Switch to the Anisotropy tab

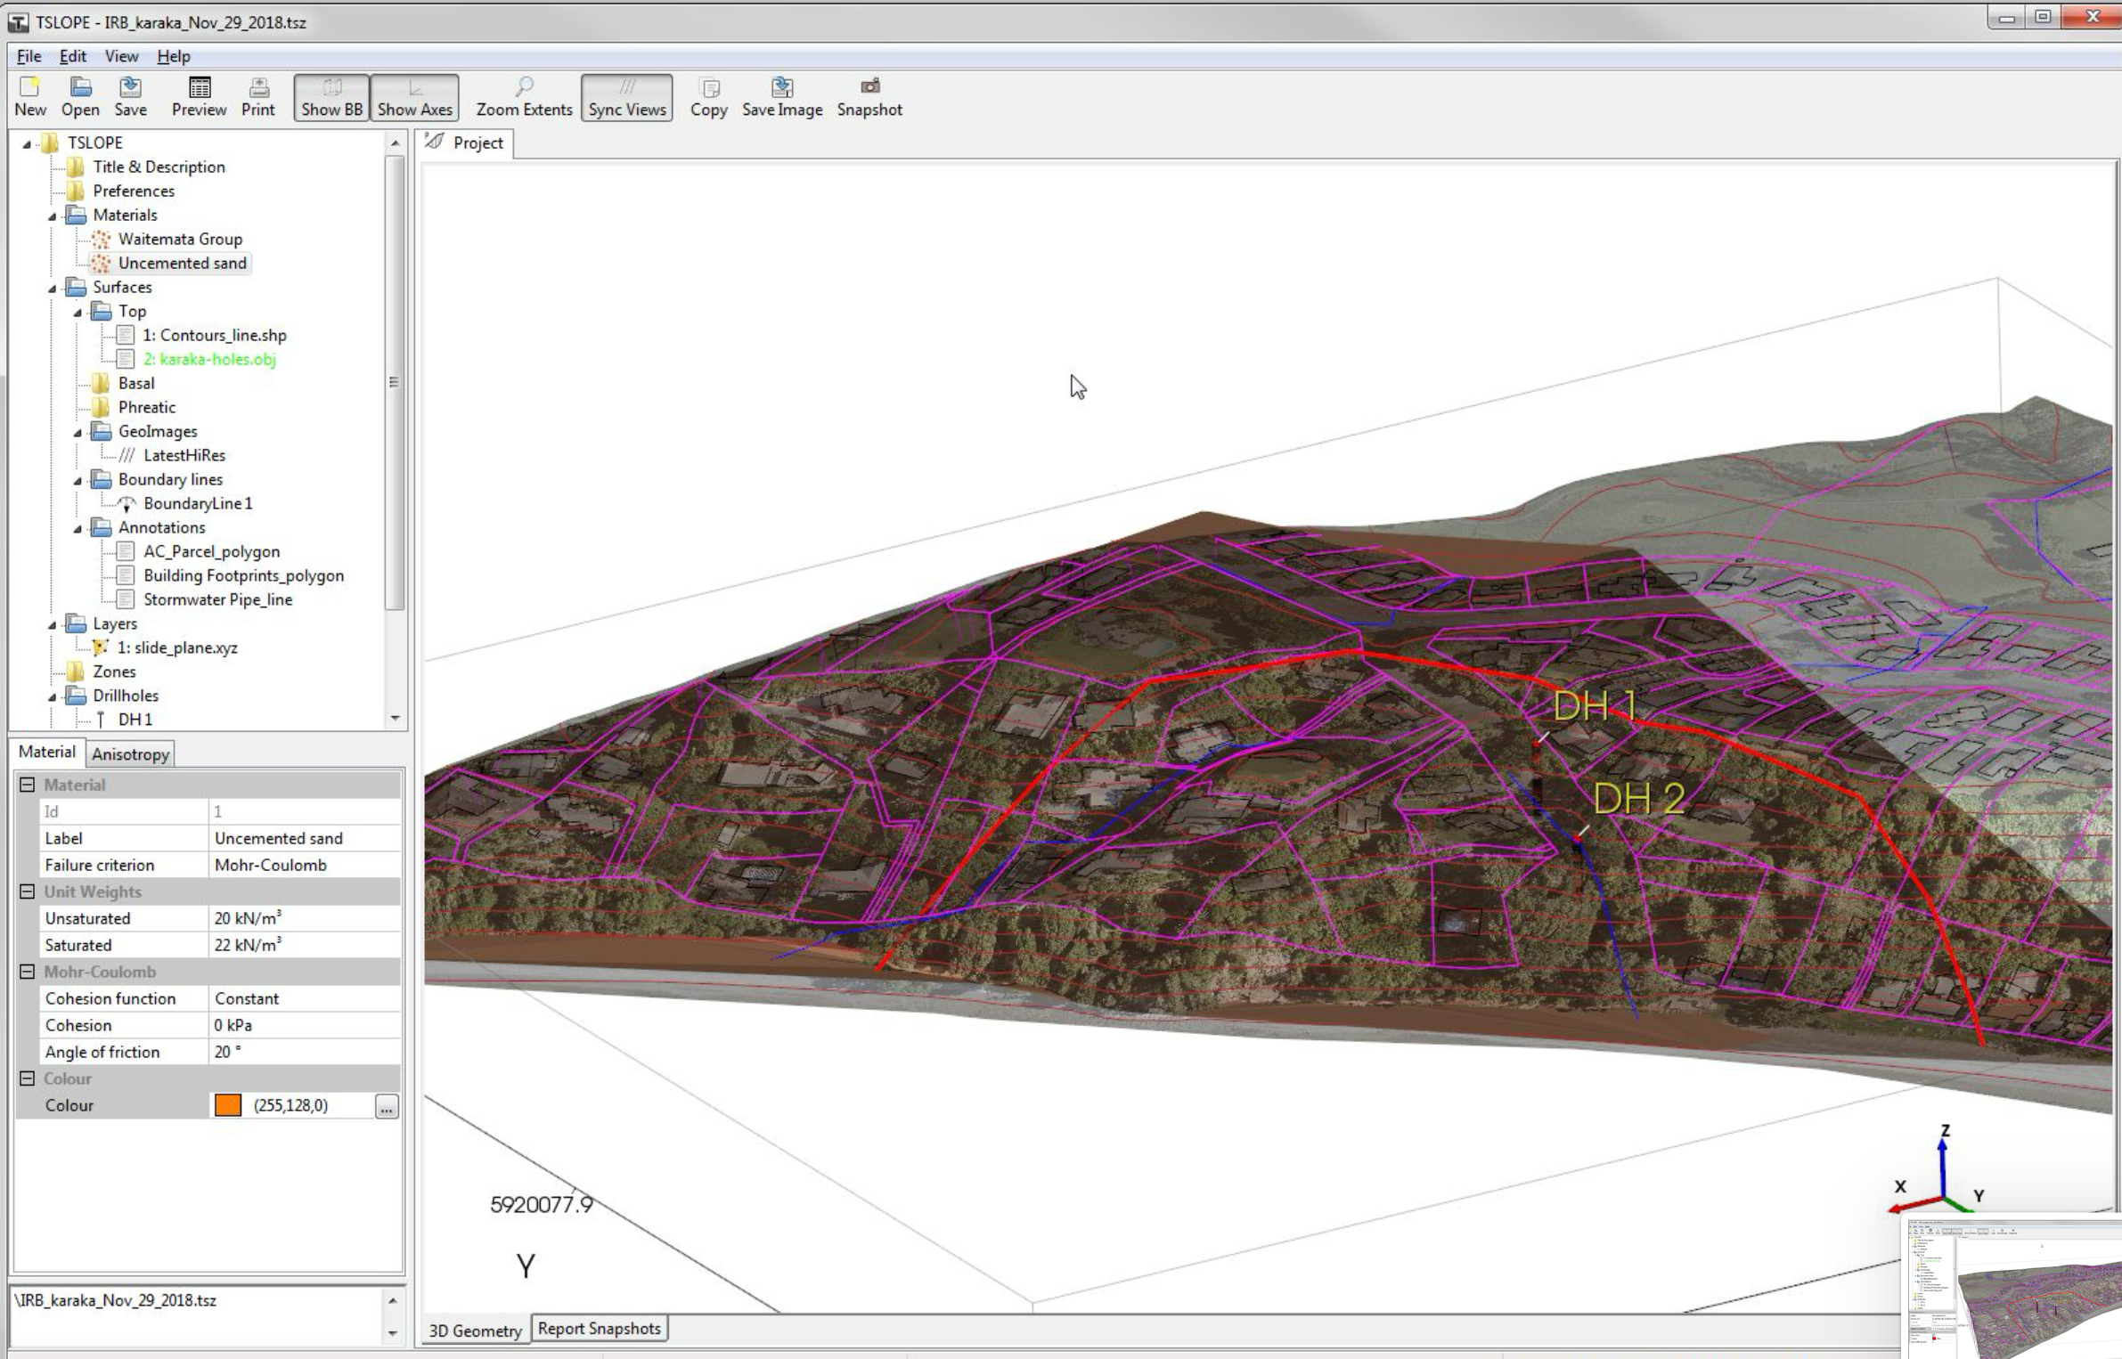(x=130, y=753)
